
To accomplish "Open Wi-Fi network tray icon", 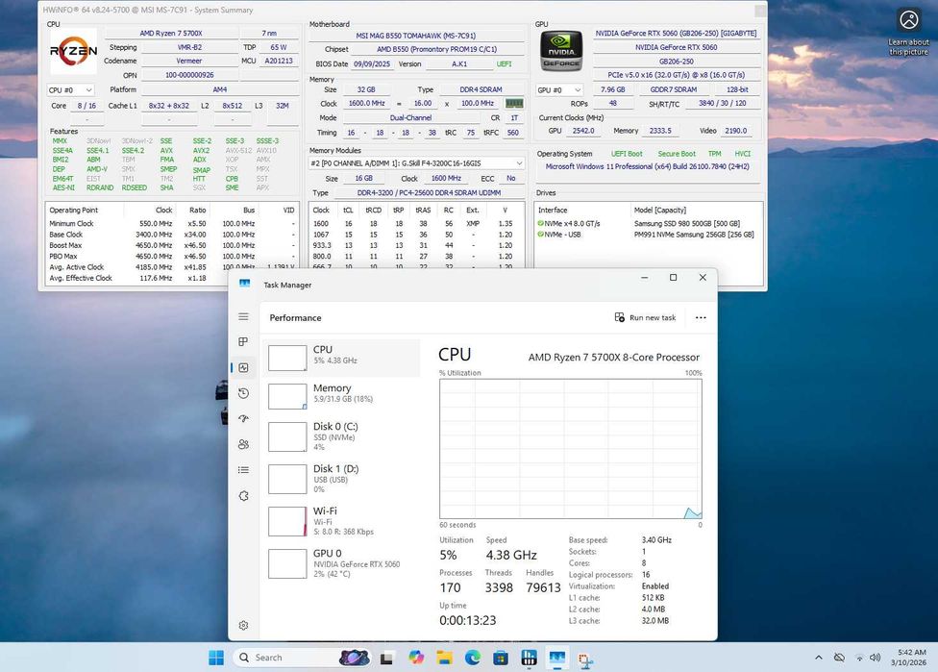I will click(x=859, y=658).
